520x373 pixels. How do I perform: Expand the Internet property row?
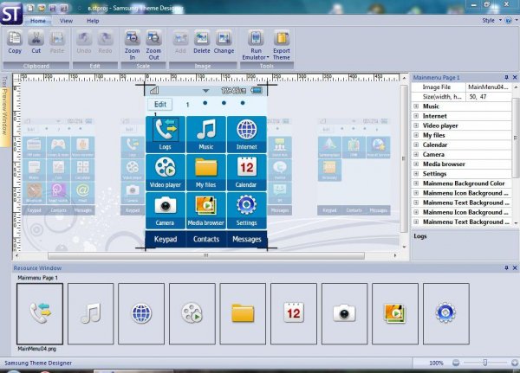pos(416,116)
